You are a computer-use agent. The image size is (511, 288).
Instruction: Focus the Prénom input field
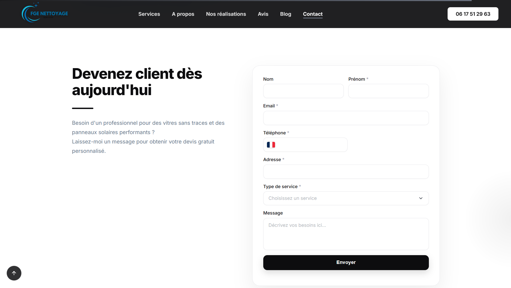pyautogui.click(x=388, y=91)
